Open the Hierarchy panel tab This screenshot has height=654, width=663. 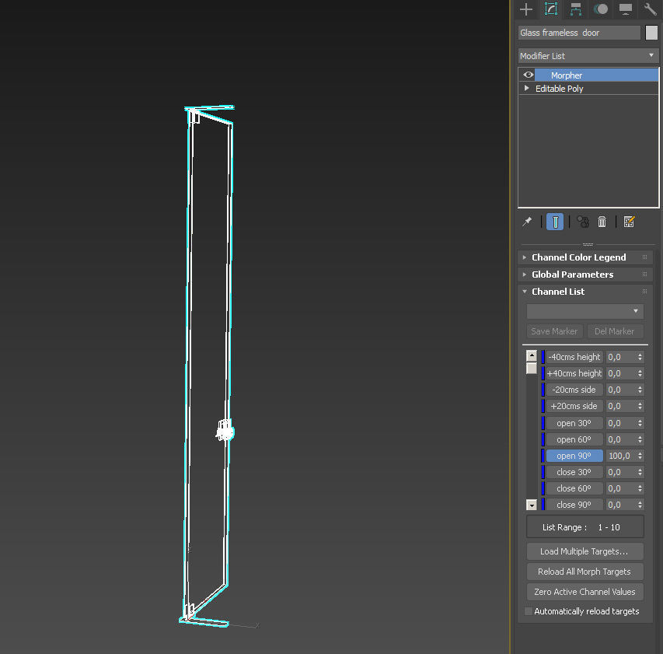click(x=575, y=9)
